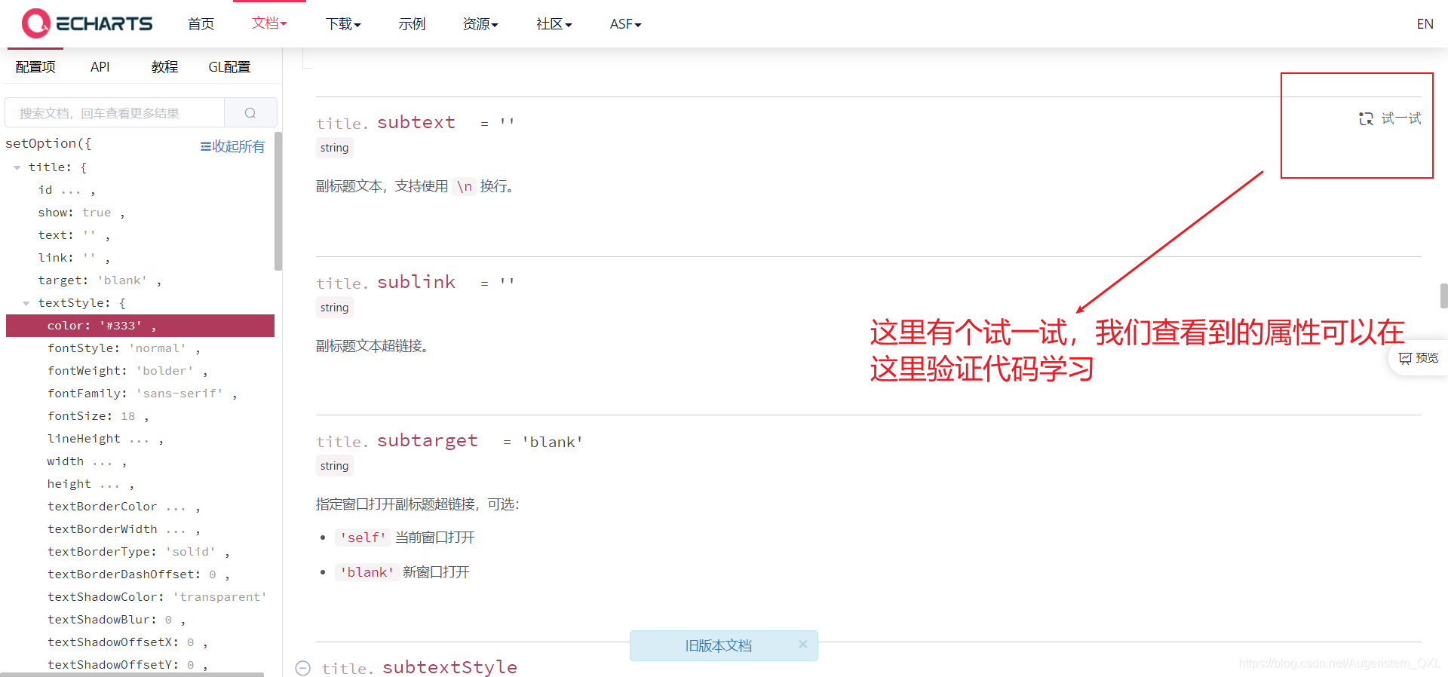Viewport: 1448px width, 677px height.
Task: Click the 'self' code option
Action: [363, 538]
